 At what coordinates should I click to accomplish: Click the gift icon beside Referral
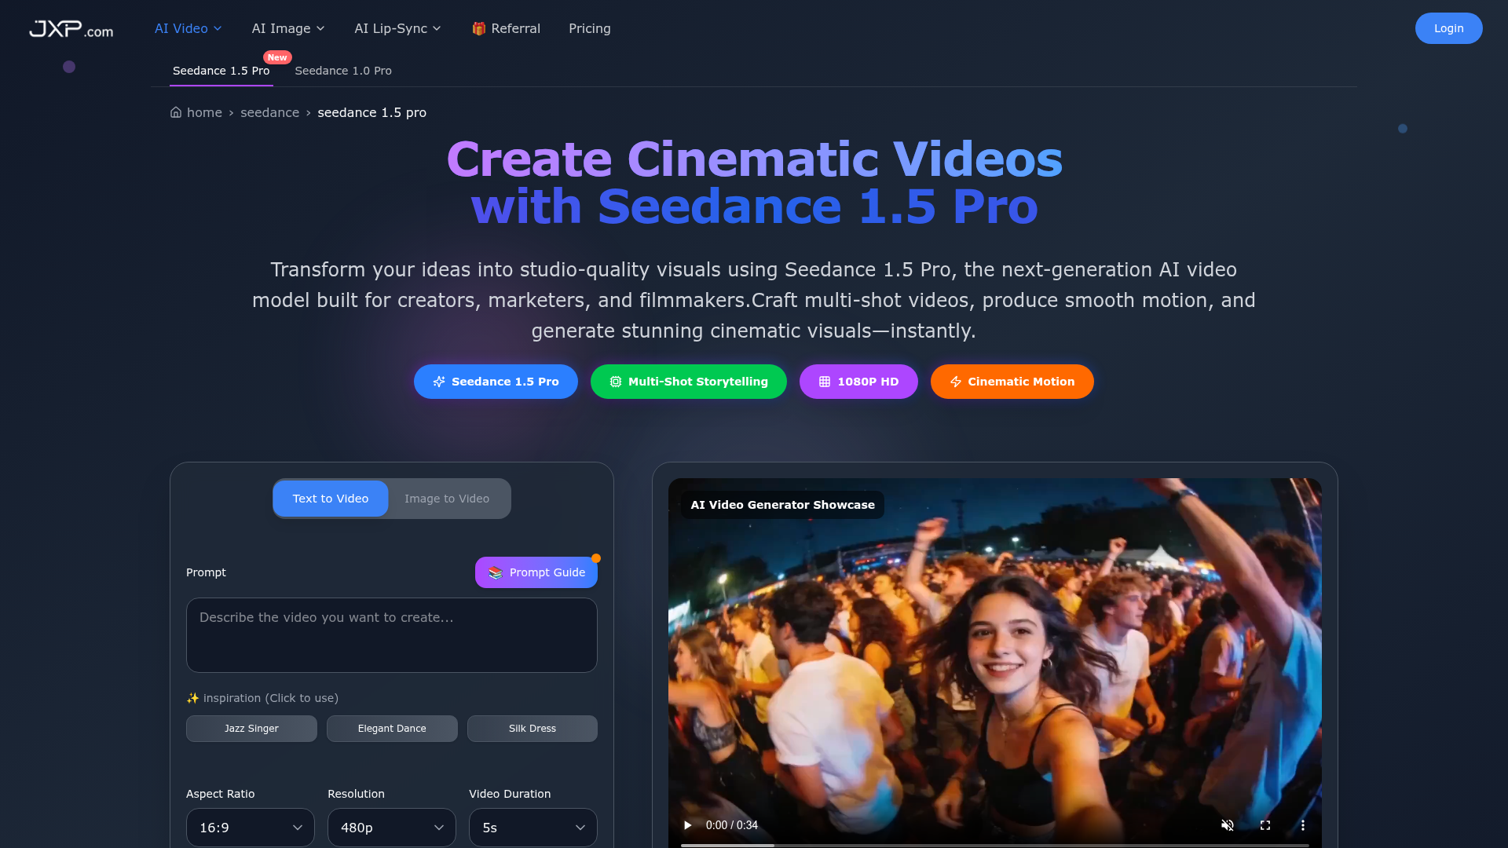point(478,28)
